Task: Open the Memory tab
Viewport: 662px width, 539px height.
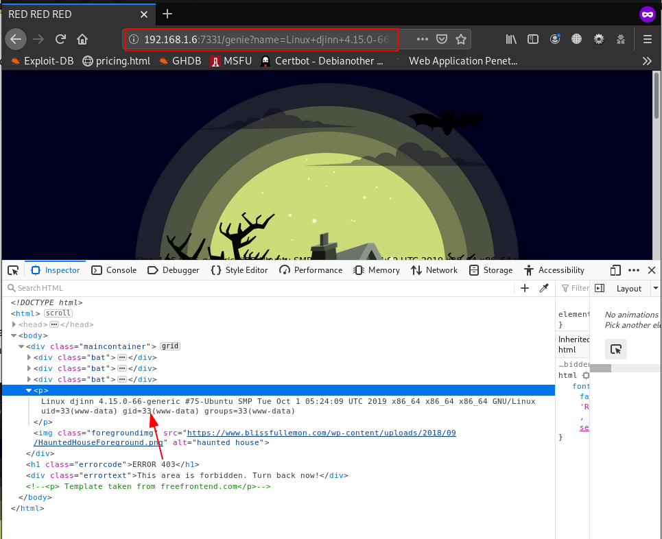Action: click(x=376, y=270)
